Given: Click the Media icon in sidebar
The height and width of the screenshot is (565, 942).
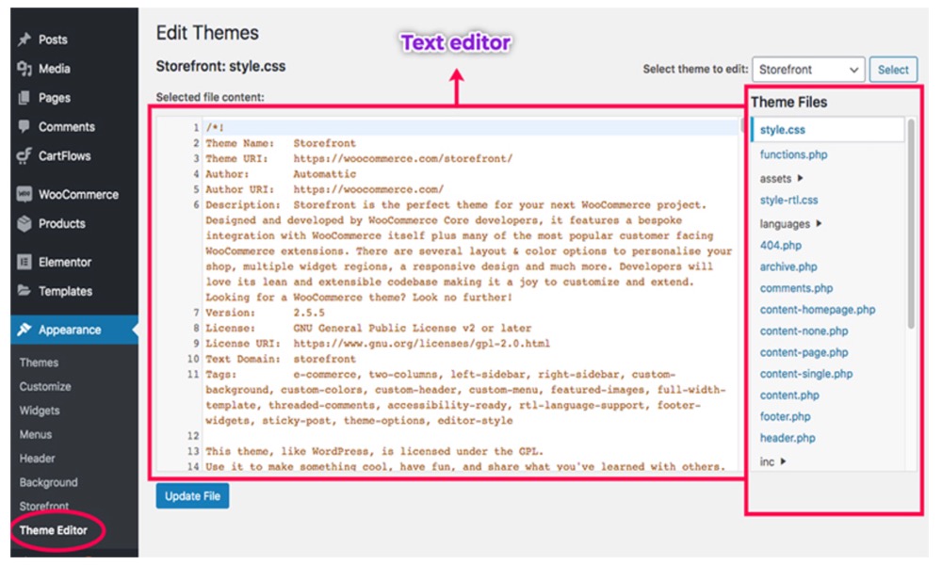Looking at the screenshot, I should point(24,69).
